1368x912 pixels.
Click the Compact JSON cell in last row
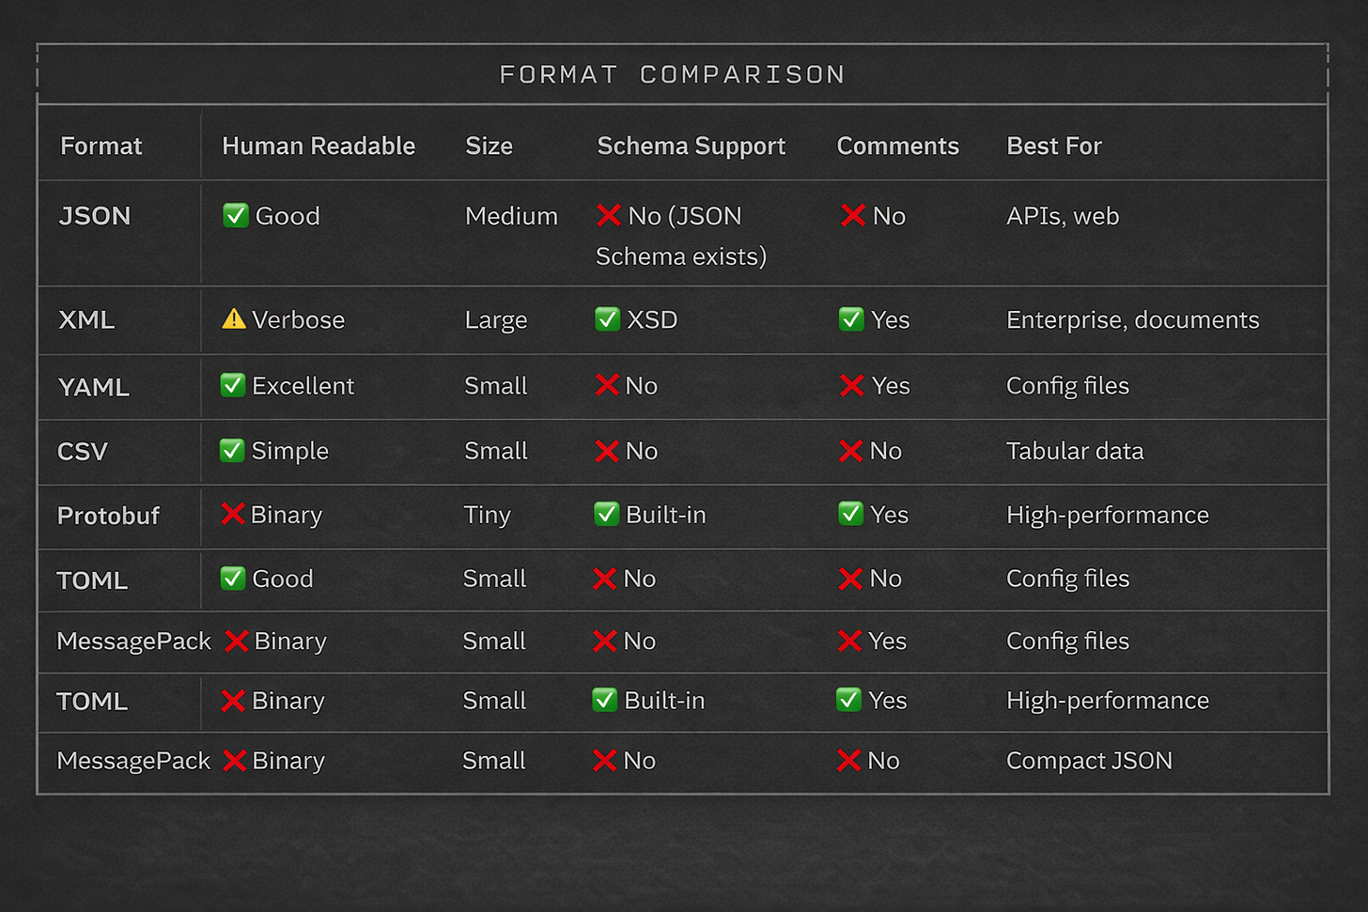point(1088,761)
